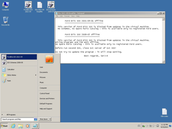Open Sticky Notes from Start menu
This screenshot has height=129, width=172.
19,75
